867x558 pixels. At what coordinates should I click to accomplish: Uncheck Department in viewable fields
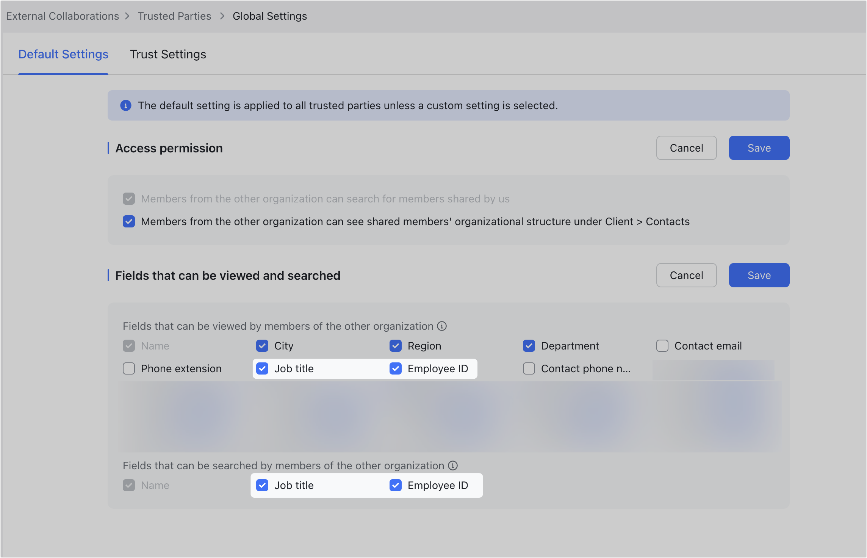(x=529, y=346)
